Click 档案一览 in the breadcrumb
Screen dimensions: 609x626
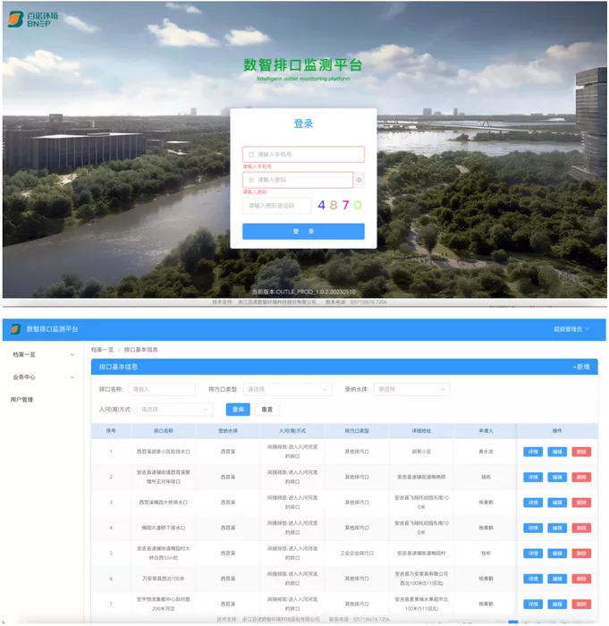pos(102,350)
